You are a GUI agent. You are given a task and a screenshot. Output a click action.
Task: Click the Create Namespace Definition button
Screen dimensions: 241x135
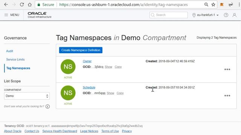(81, 50)
